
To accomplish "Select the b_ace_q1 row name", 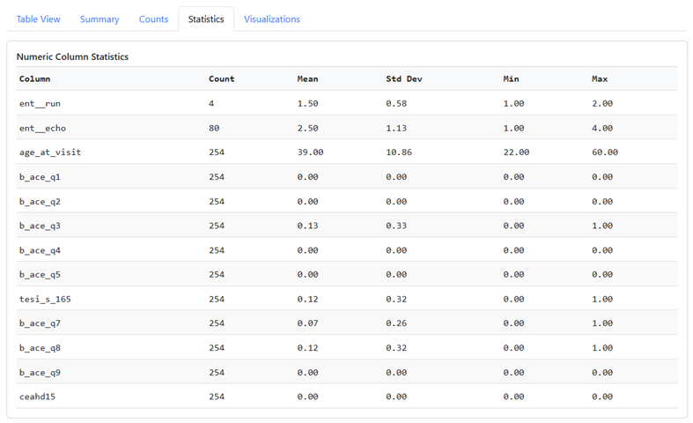I will [40, 177].
